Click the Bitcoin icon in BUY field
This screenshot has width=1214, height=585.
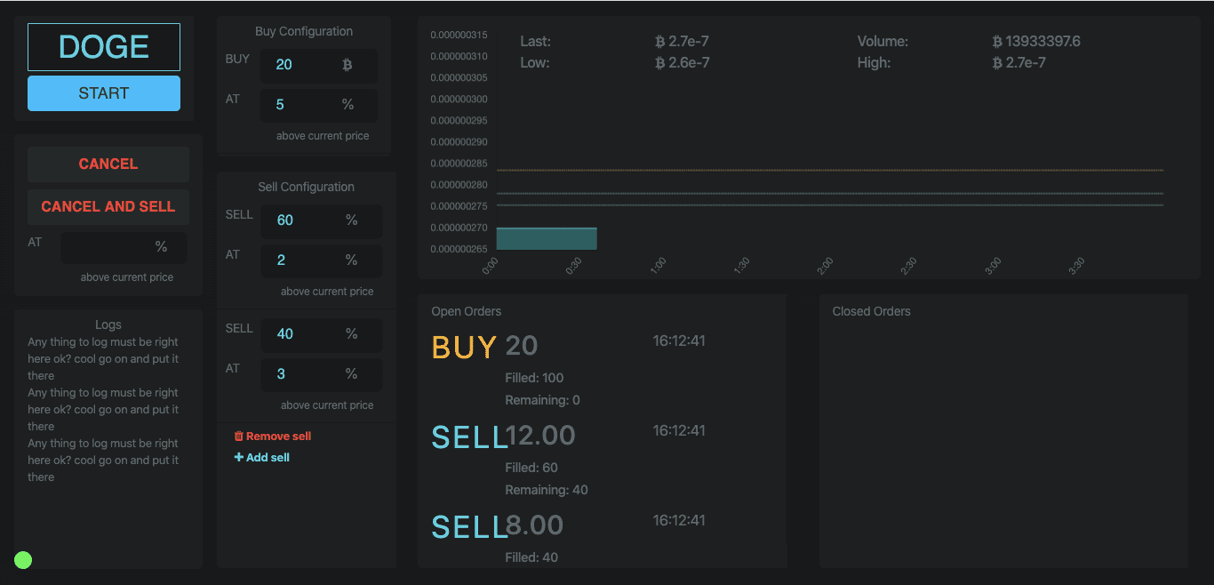click(x=347, y=65)
